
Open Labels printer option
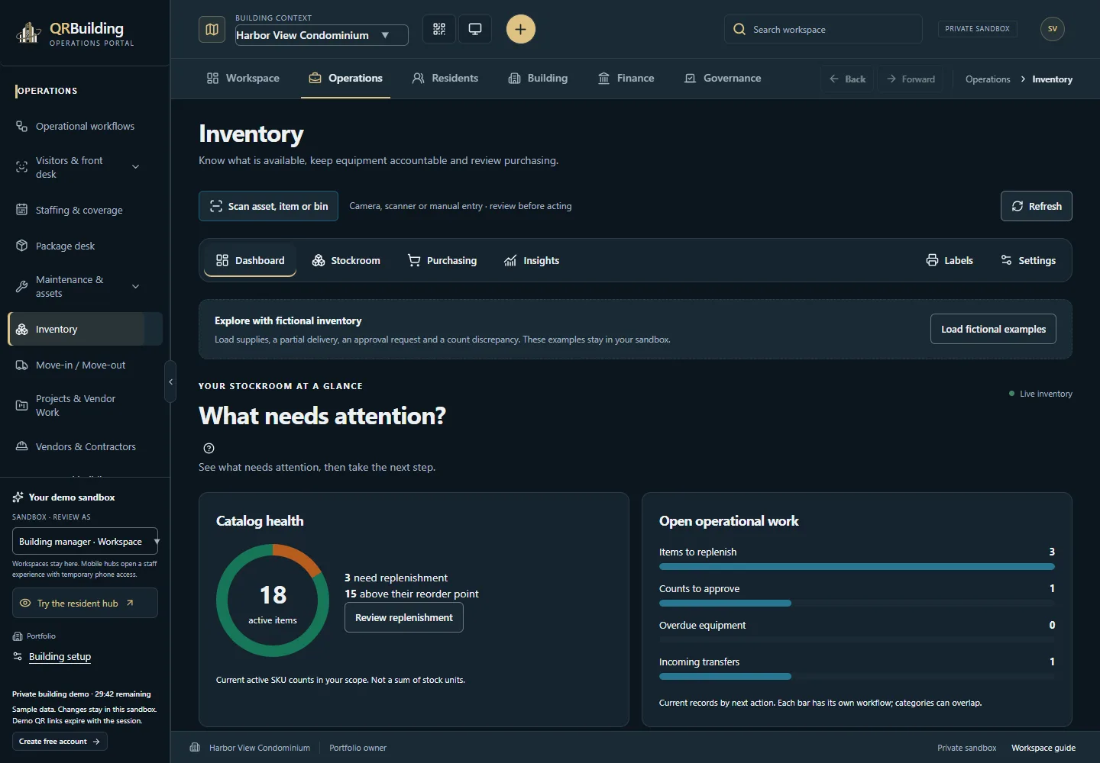point(950,260)
